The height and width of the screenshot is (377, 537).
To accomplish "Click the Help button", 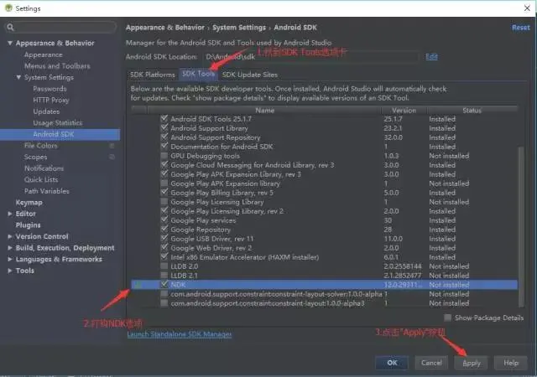I will pyautogui.click(x=511, y=363).
